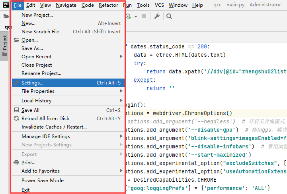Screen dimensions: 287x194
Task: Expand the File Properties submenu
Action: pyautogui.click(x=38, y=91)
